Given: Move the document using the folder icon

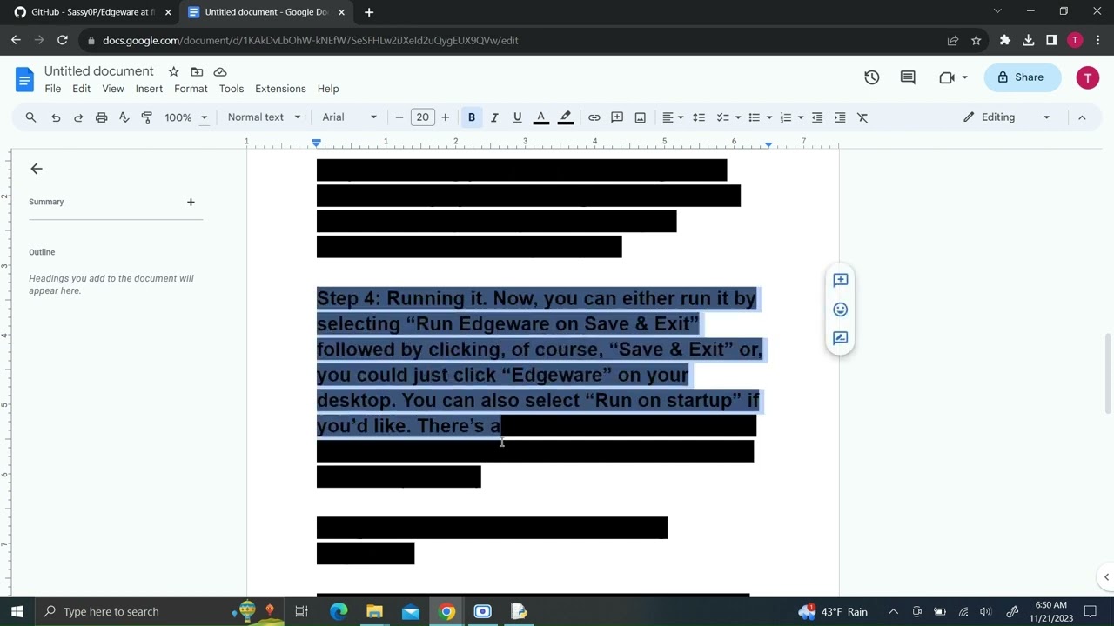Looking at the screenshot, I should point(197,71).
